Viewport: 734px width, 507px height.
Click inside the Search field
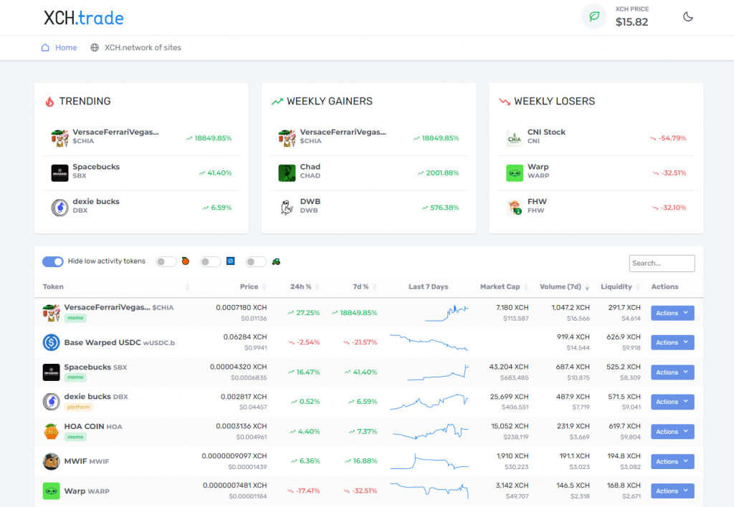click(x=661, y=263)
